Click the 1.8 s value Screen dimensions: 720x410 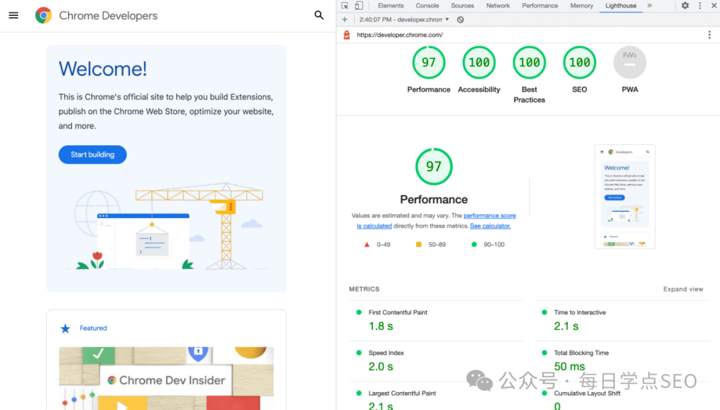point(381,327)
